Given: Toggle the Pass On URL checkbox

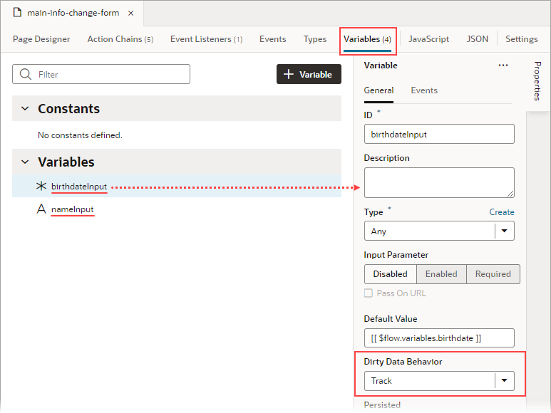Looking at the screenshot, I should point(369,293).
